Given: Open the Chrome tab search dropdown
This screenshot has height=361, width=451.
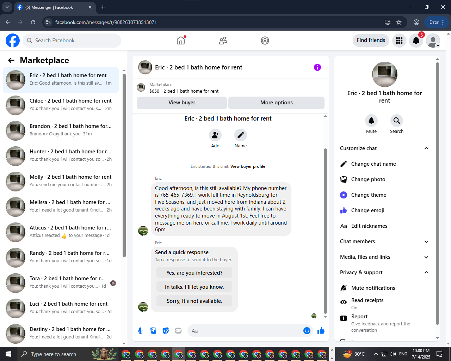Looking at the screenshot, I should click(7, 7).
